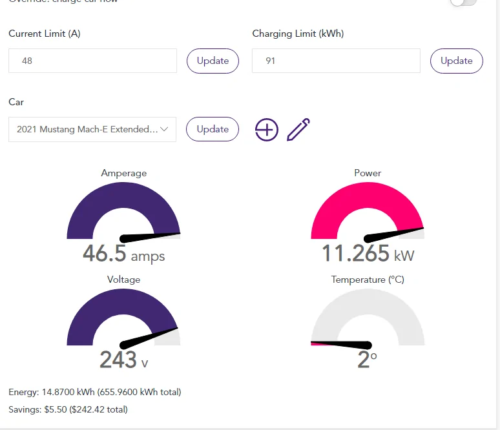Click the Energy kWh total text
This screenshot has height=430, width=500.
click(95, 392)
